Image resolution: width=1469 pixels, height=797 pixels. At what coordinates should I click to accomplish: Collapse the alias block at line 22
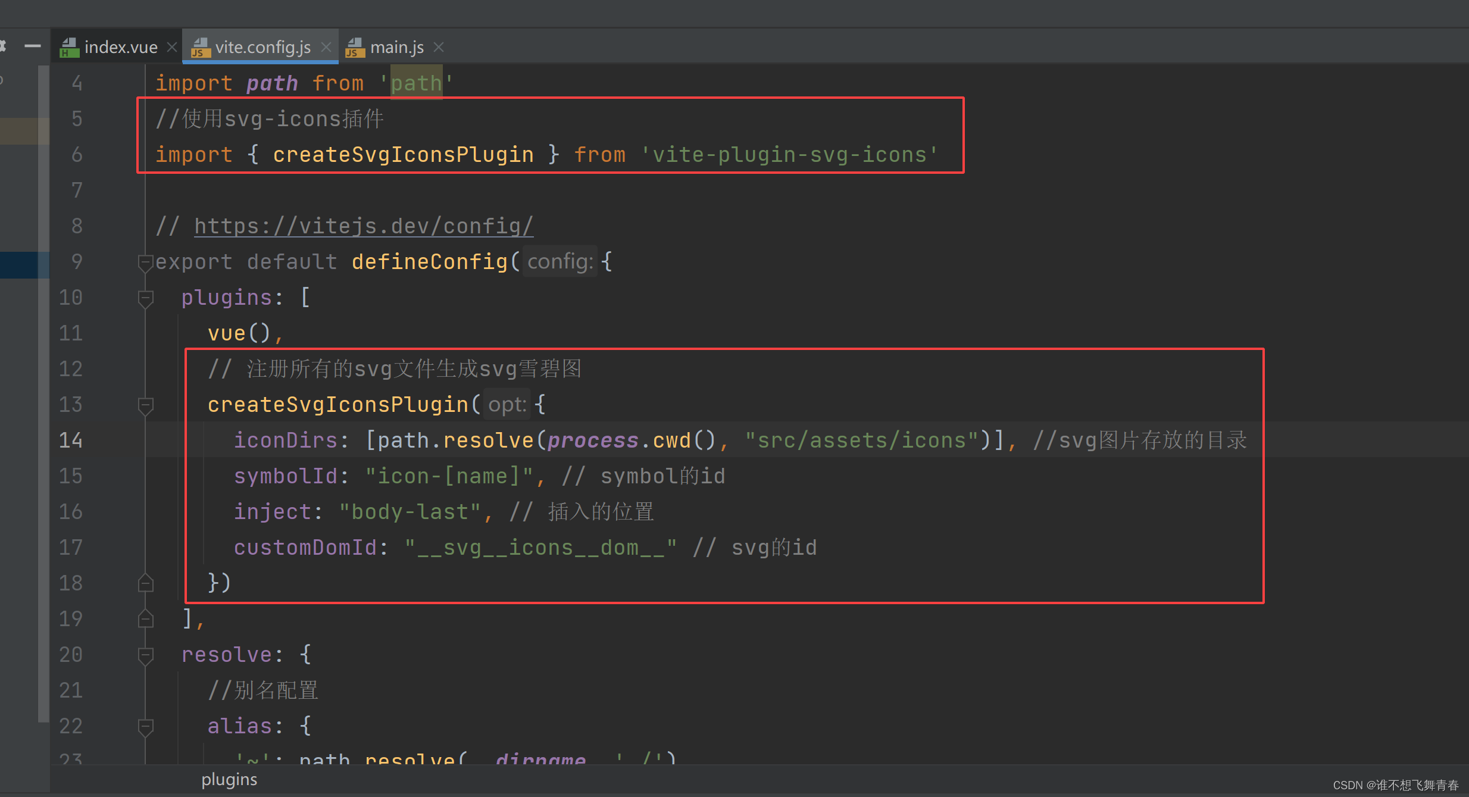tap(145, 726)
